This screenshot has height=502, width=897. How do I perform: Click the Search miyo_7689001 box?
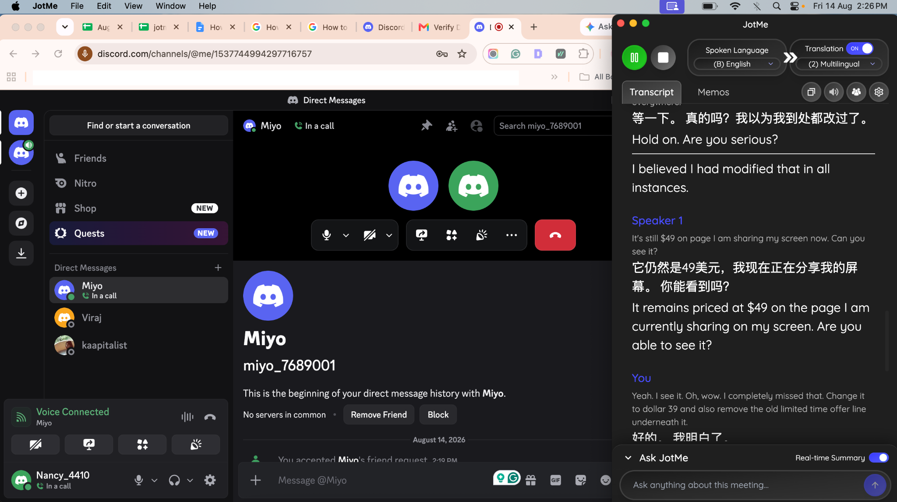click(553, 126)
